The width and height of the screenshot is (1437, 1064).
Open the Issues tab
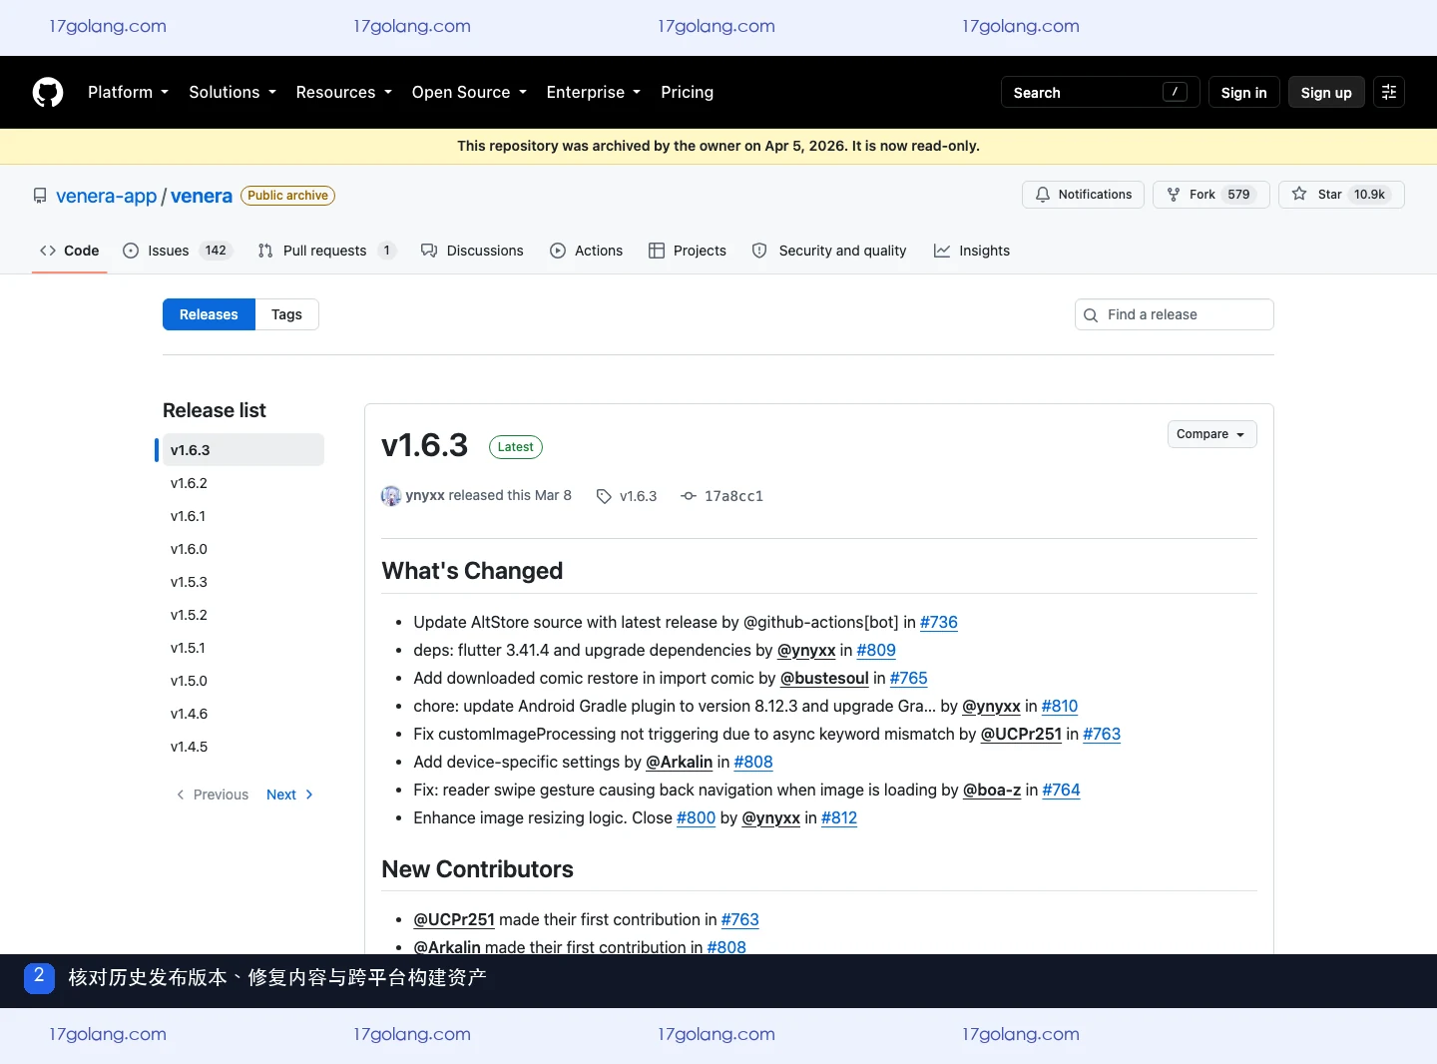point(177,251)
